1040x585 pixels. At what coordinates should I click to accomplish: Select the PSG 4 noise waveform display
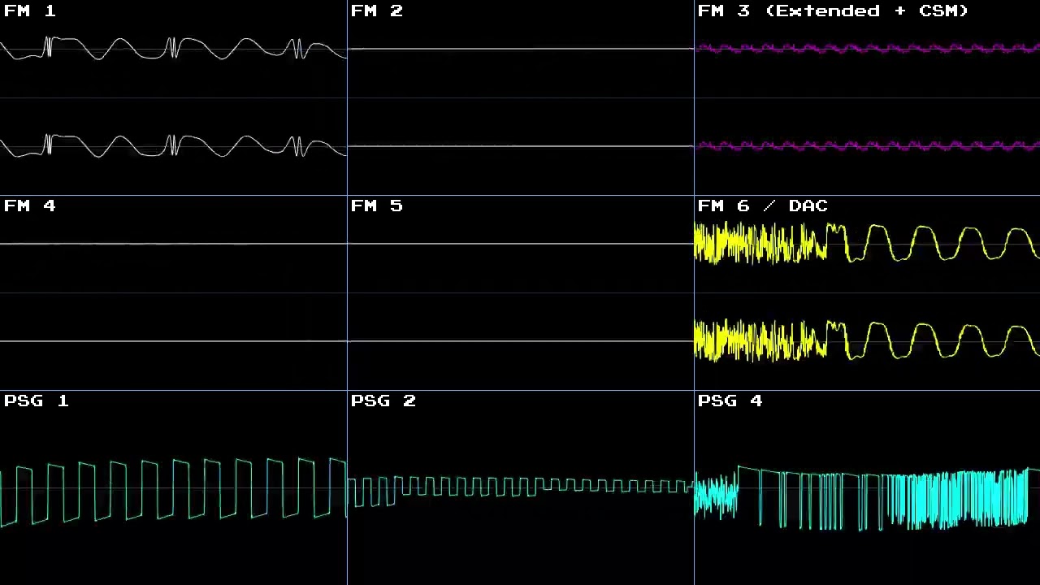[867, 498]
